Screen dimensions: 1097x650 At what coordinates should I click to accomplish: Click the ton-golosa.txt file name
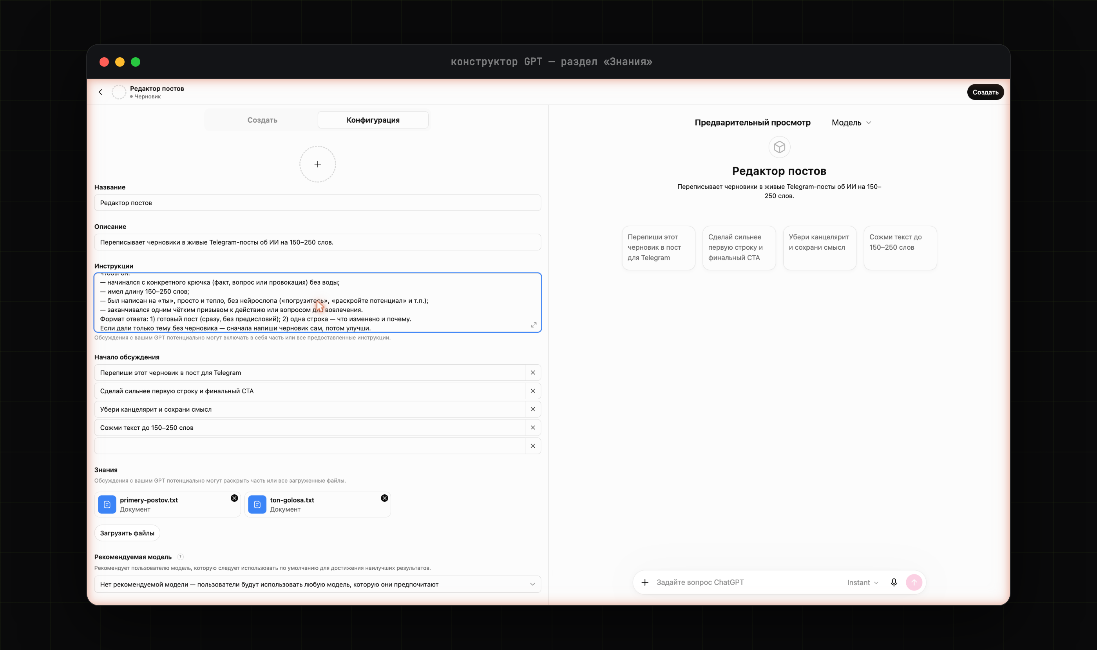pyautogui.click(x=292, y=500)
